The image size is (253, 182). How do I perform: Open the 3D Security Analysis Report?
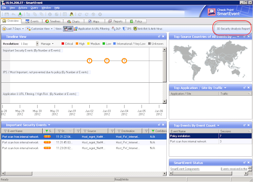click(233, 29)
